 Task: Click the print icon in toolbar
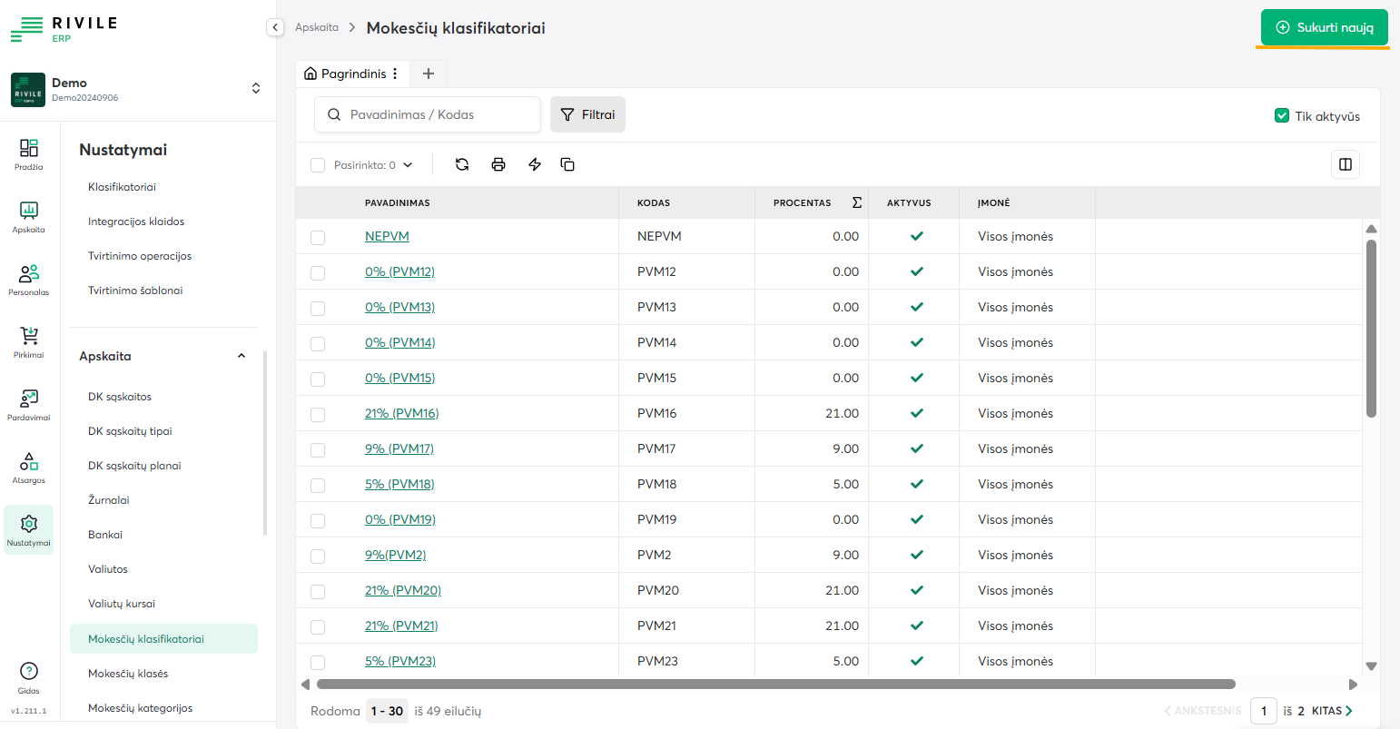point(498,164)
